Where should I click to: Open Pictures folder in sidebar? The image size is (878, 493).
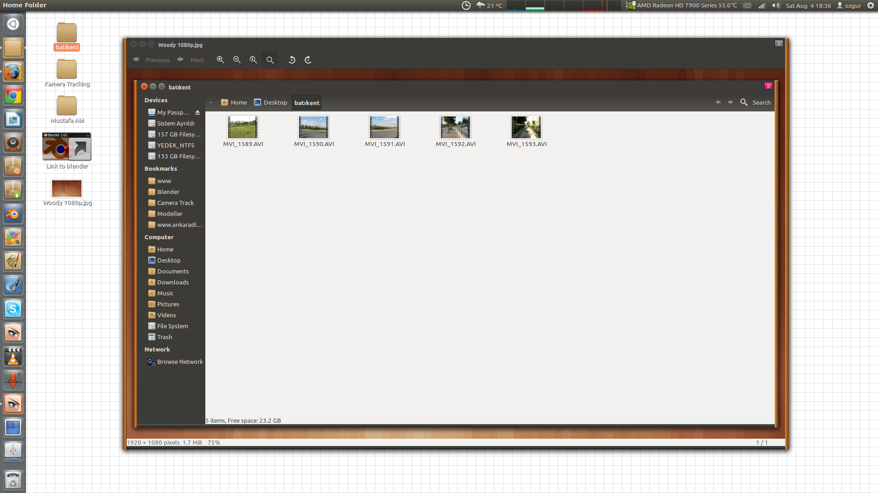point(164,304)
